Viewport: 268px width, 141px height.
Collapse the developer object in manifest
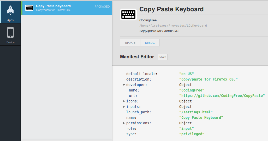coord(124,85)
